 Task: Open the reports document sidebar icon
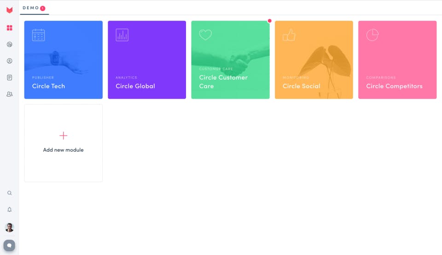coord(9,78)
